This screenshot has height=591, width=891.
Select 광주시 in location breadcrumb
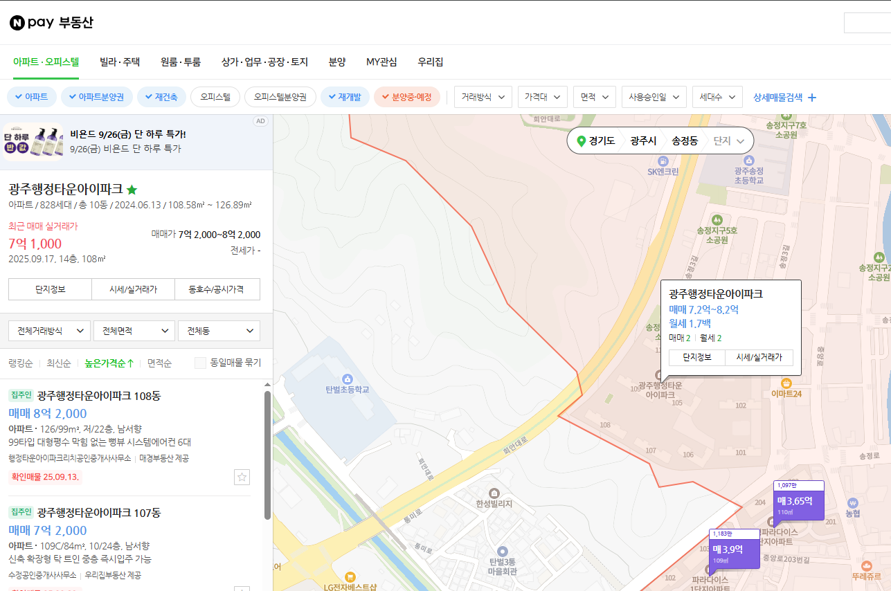point(643,140)
